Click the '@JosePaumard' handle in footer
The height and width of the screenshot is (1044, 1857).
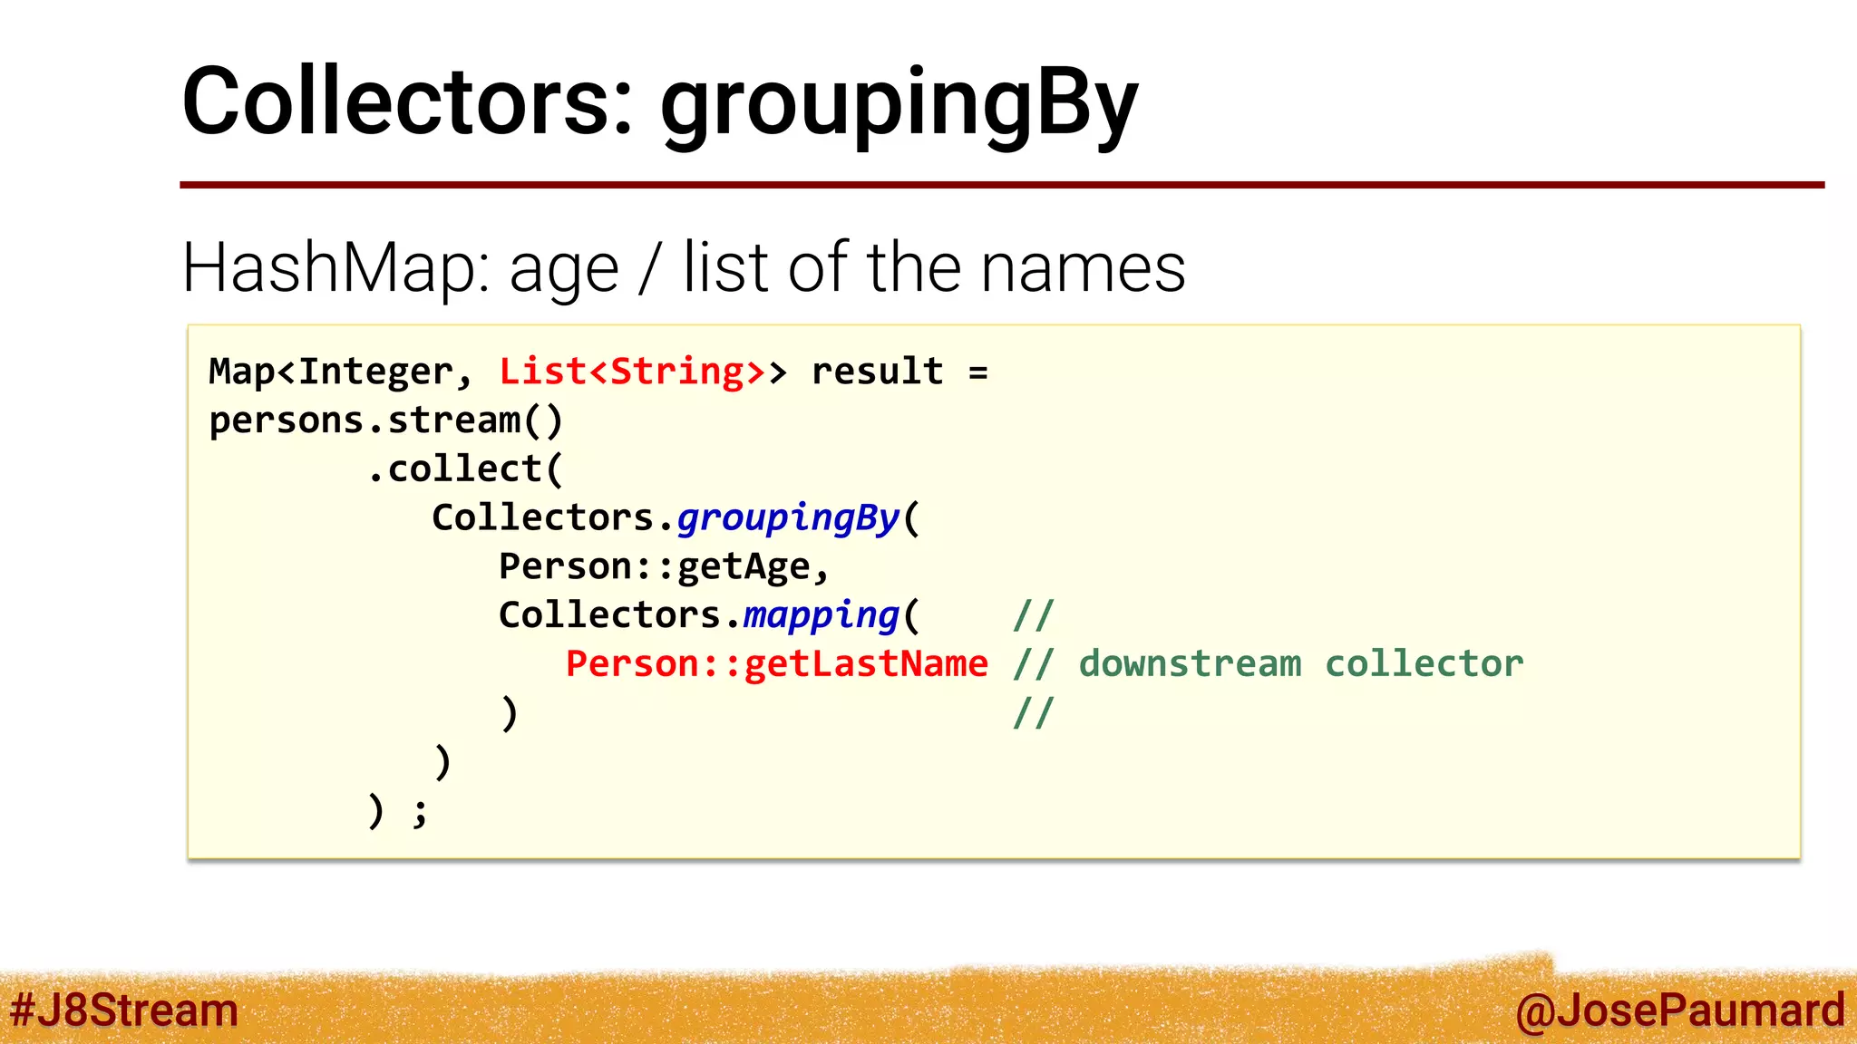pyautogui.click(x=1680, y=1010)
